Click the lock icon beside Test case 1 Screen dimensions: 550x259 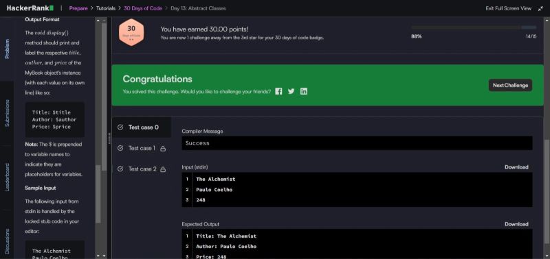click(163, 149)
